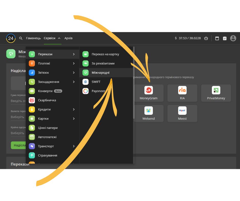The width and height of the screenshot is (240, 201).
Task: Expand the Платежі submenu
Action: click(52, 64)
